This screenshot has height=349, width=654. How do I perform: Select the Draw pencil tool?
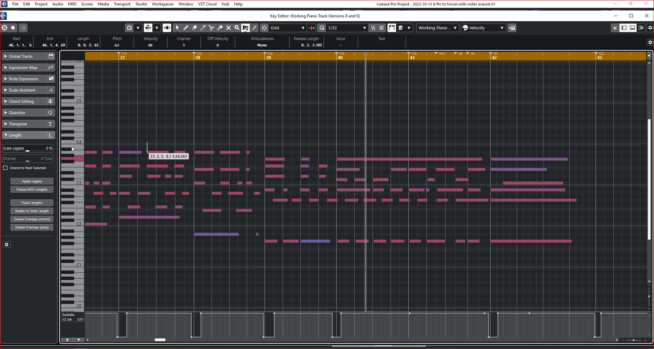point(186,28)
